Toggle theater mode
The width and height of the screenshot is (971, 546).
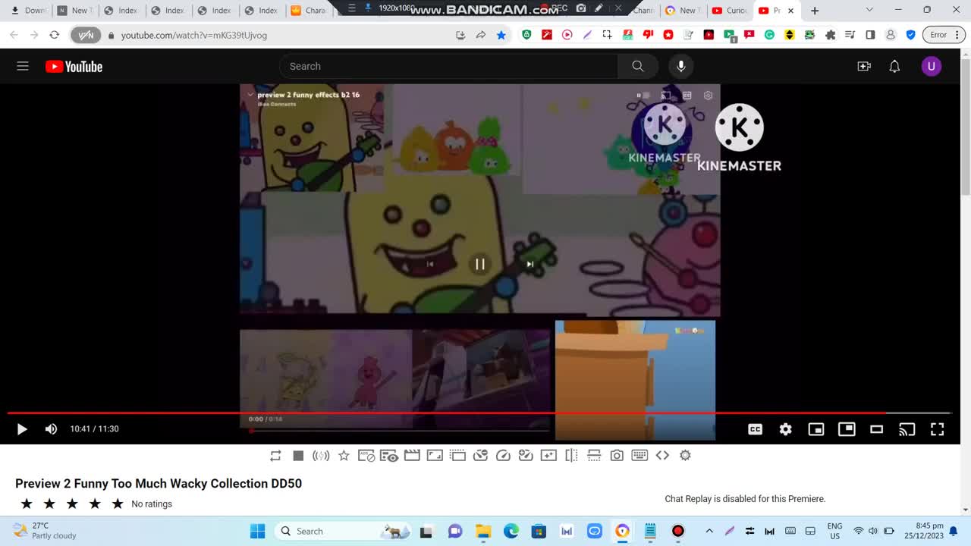click(876, 429)
